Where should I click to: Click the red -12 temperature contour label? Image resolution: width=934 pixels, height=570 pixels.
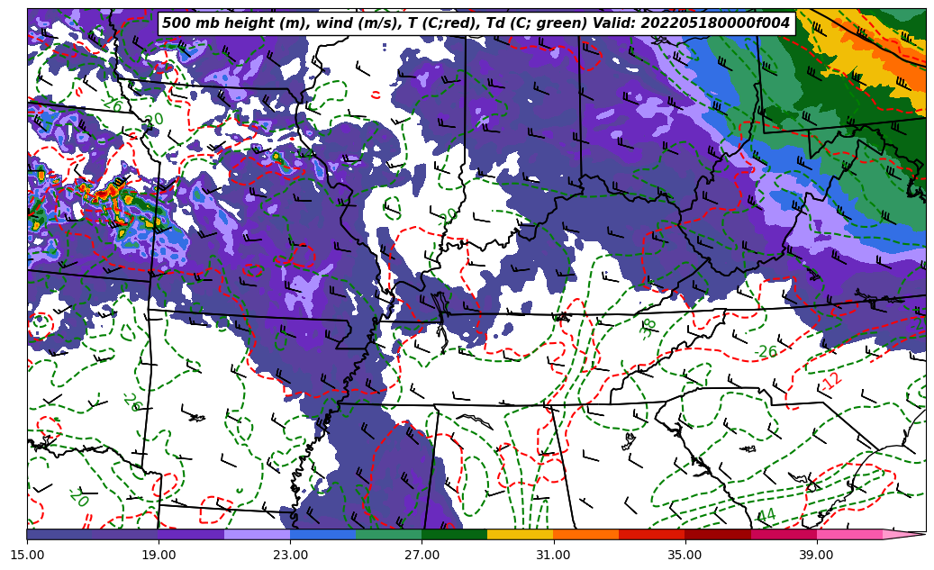(832, 381)
